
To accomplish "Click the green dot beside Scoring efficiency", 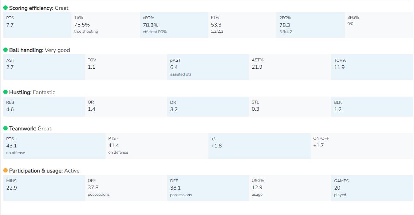I will tap(5, 8).
